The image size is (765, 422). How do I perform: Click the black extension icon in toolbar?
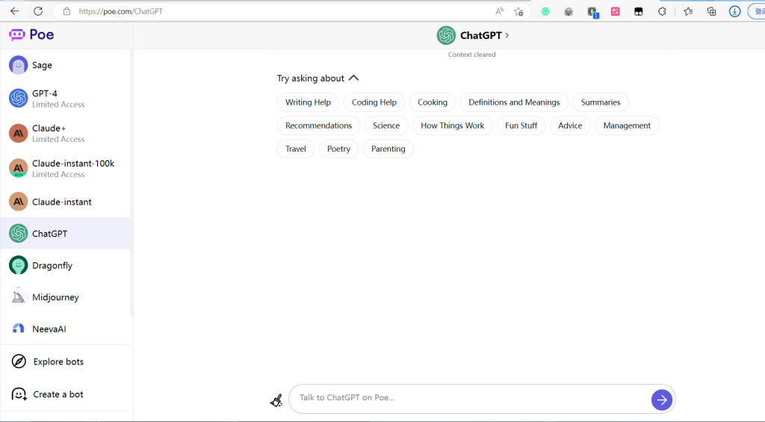pyautogui.click(x=639, y=12)
